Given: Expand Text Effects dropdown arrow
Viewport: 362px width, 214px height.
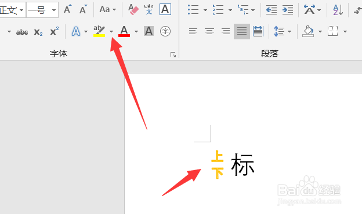Looking at the screenshot, I should pyautogui.click(x=86, y=31).
